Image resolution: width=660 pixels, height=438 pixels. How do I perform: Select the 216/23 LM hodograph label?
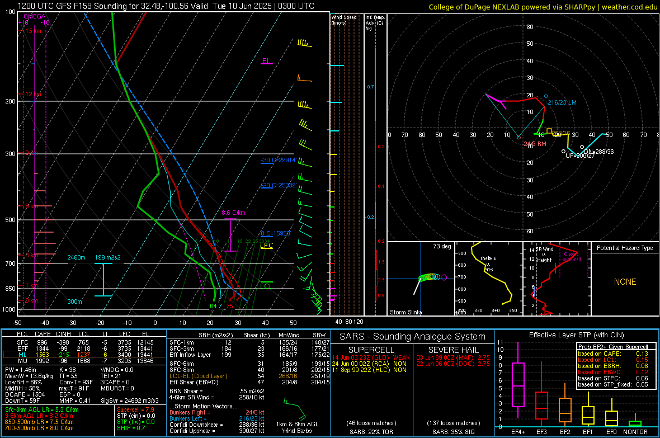562,102
